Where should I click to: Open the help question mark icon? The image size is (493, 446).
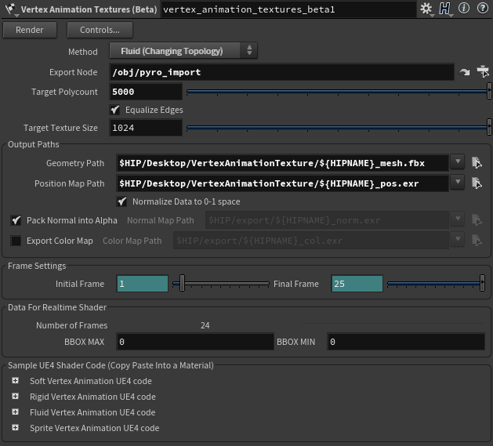click(483, 8)
